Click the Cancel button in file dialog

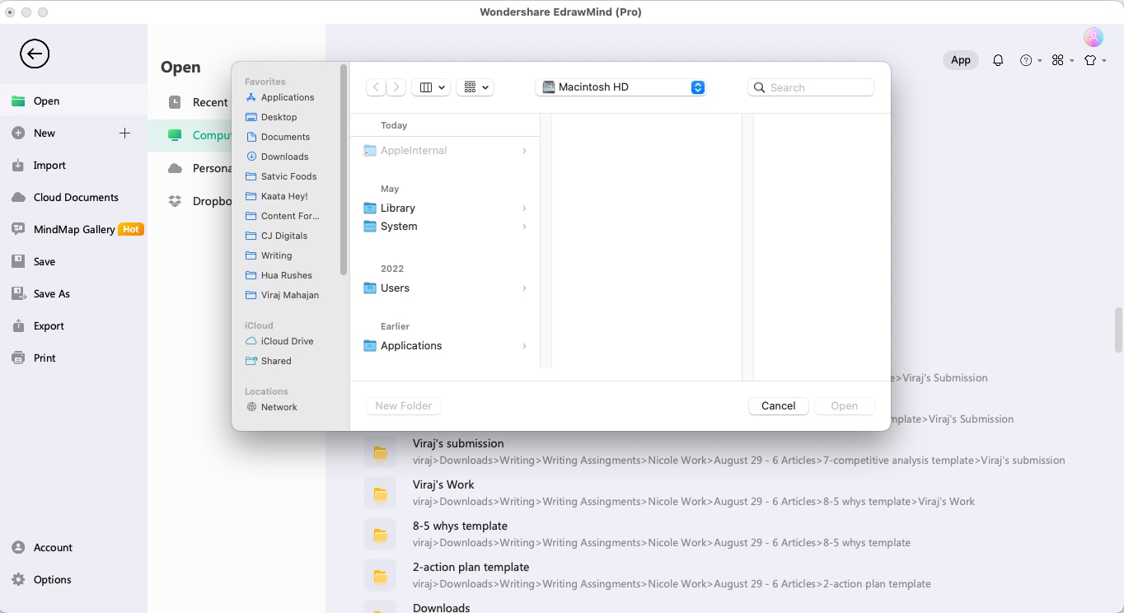[779, 406]
